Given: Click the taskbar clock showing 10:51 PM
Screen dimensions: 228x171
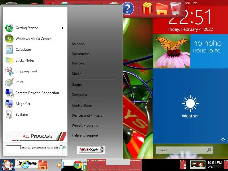Looking at the screenshot, I should point(215,165).
